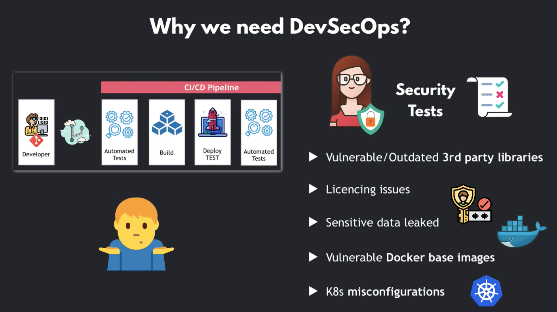Click the green shield padlock icon

(371, 119)
